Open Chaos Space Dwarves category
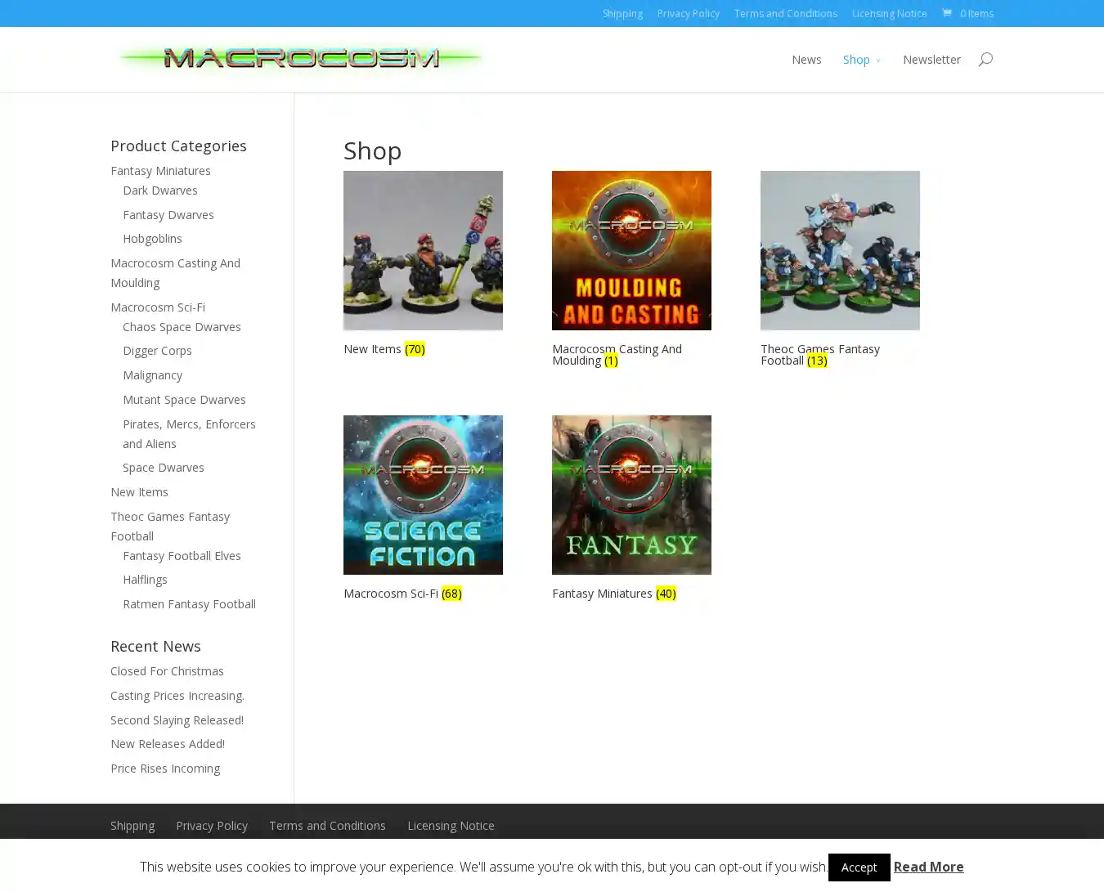1104x892 pixels. coord(182,327)
